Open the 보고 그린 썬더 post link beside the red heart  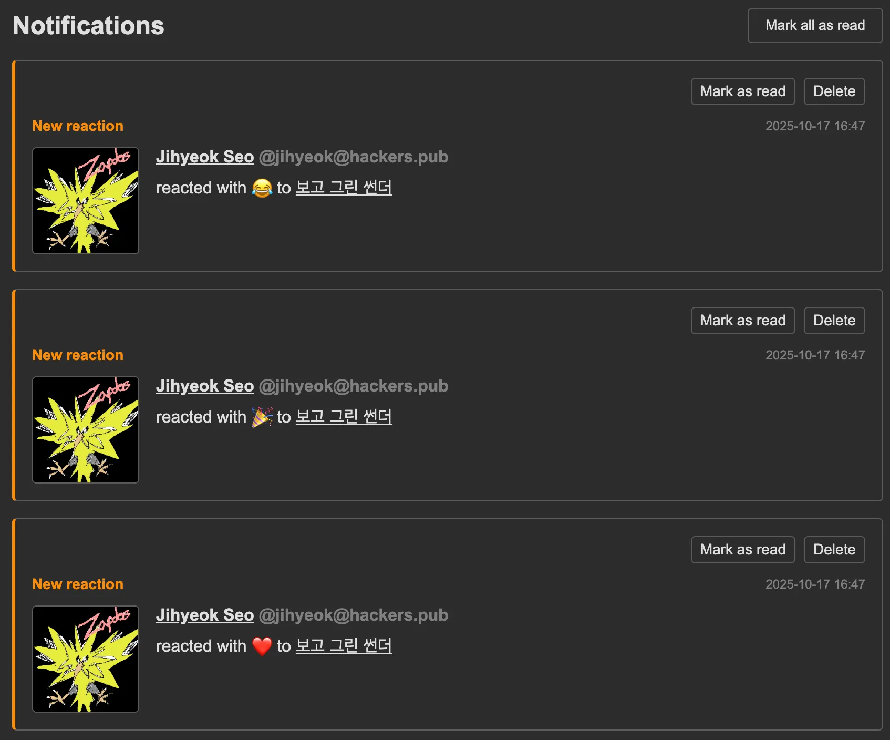click(x=344, y=646)
